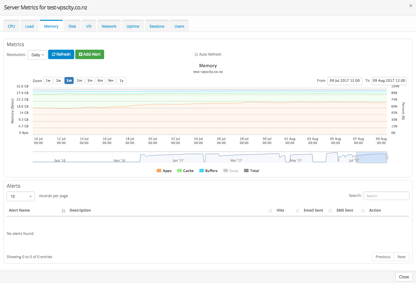Click the alerts Search input field

[386, 196]
